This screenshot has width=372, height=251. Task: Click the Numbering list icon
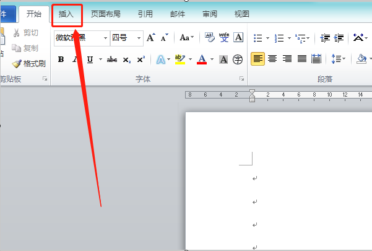(x=279, y=38)
